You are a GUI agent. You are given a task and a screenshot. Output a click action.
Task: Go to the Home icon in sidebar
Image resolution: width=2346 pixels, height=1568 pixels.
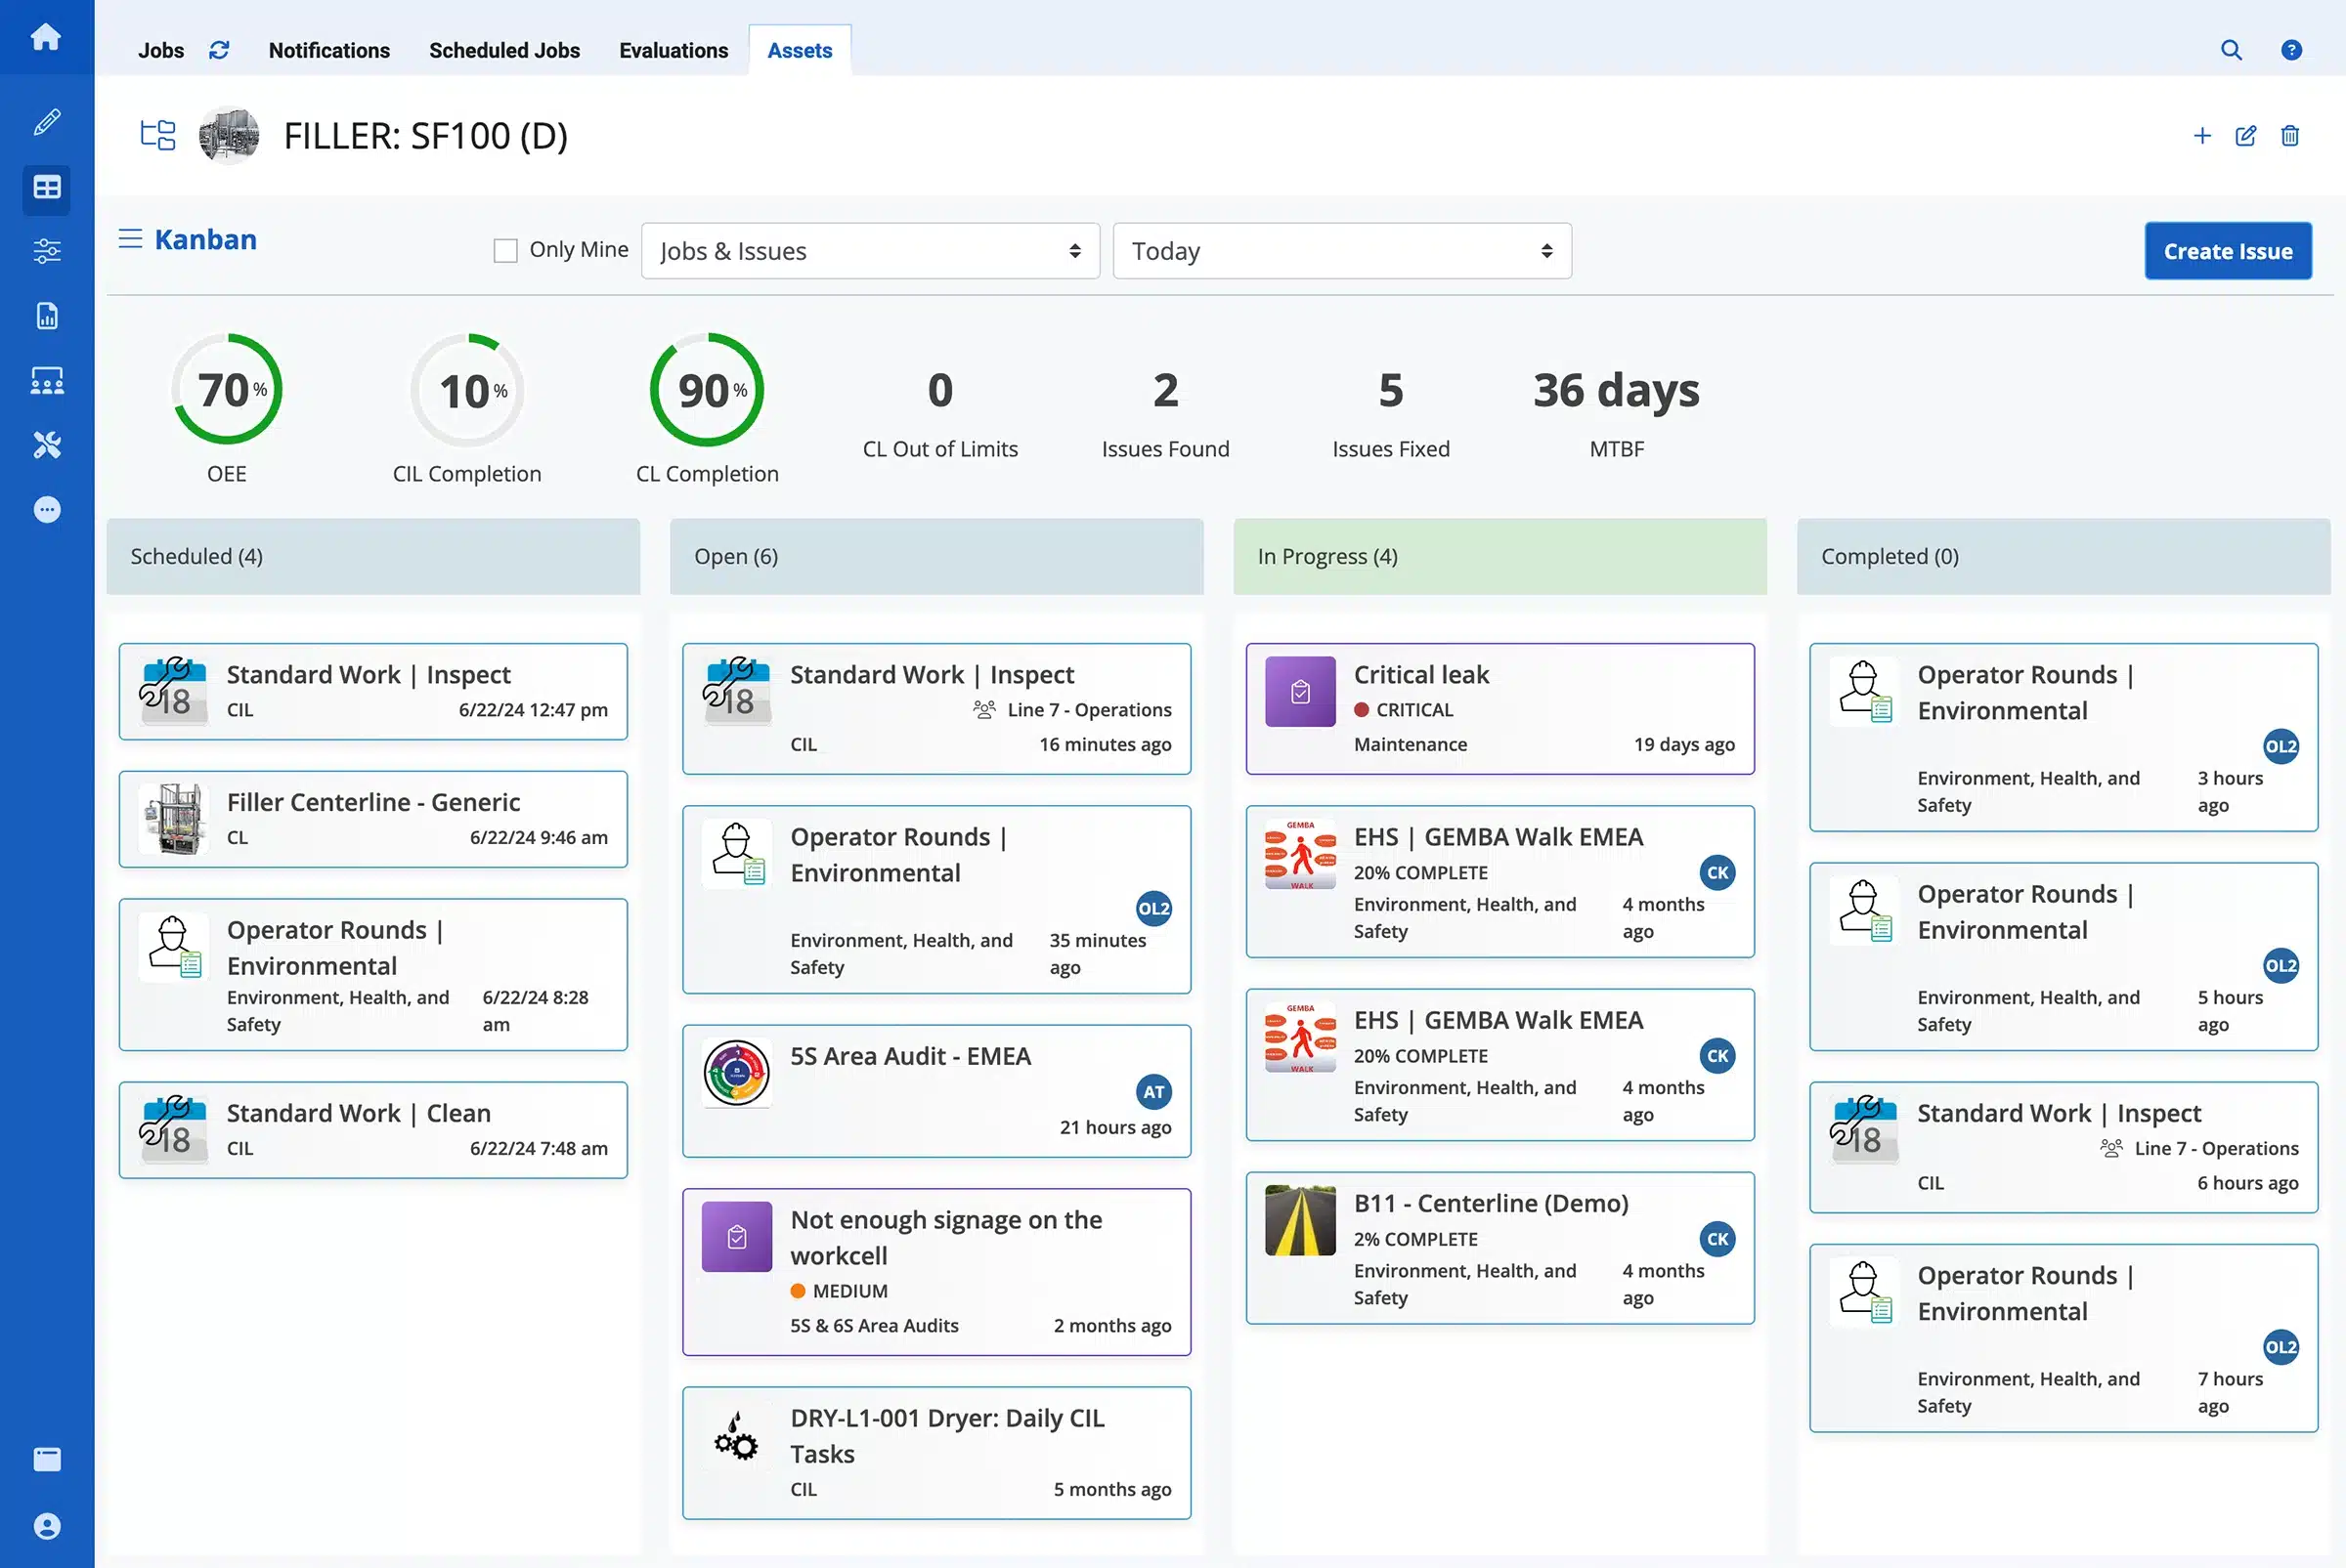click(x=46, y=37)
